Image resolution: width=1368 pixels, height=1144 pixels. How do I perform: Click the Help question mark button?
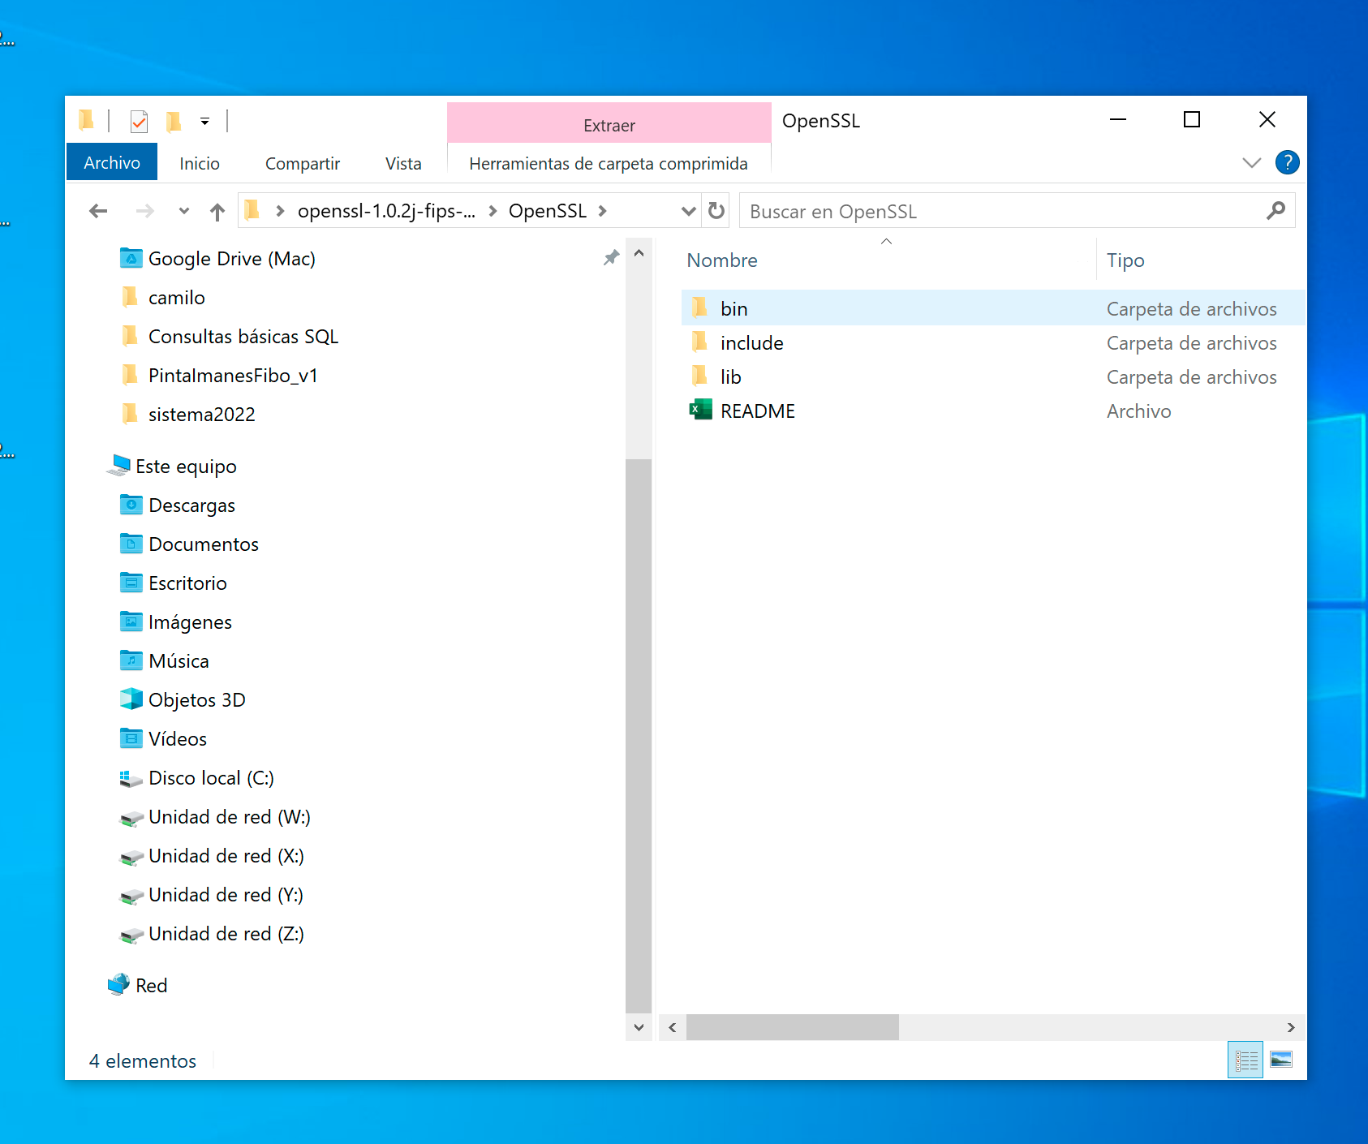(1287, 162)
